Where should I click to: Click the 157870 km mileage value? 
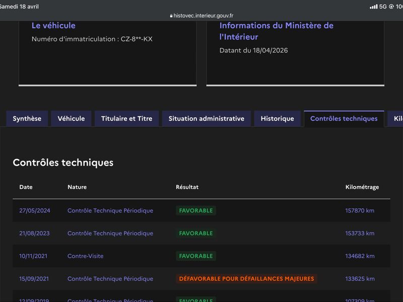coord(360,210)
